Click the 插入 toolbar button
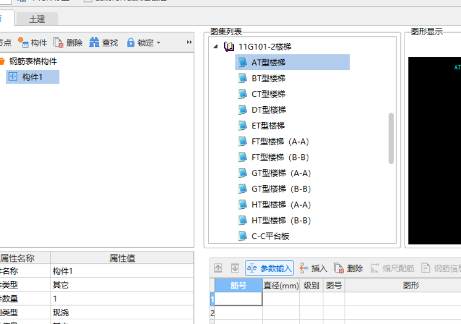This screenshot has width=461, height=324. [x=313, y=268]
